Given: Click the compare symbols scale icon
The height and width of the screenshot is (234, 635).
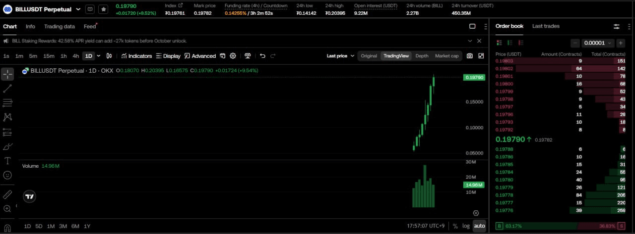Looking at the screenshot, I should (248, 56).
